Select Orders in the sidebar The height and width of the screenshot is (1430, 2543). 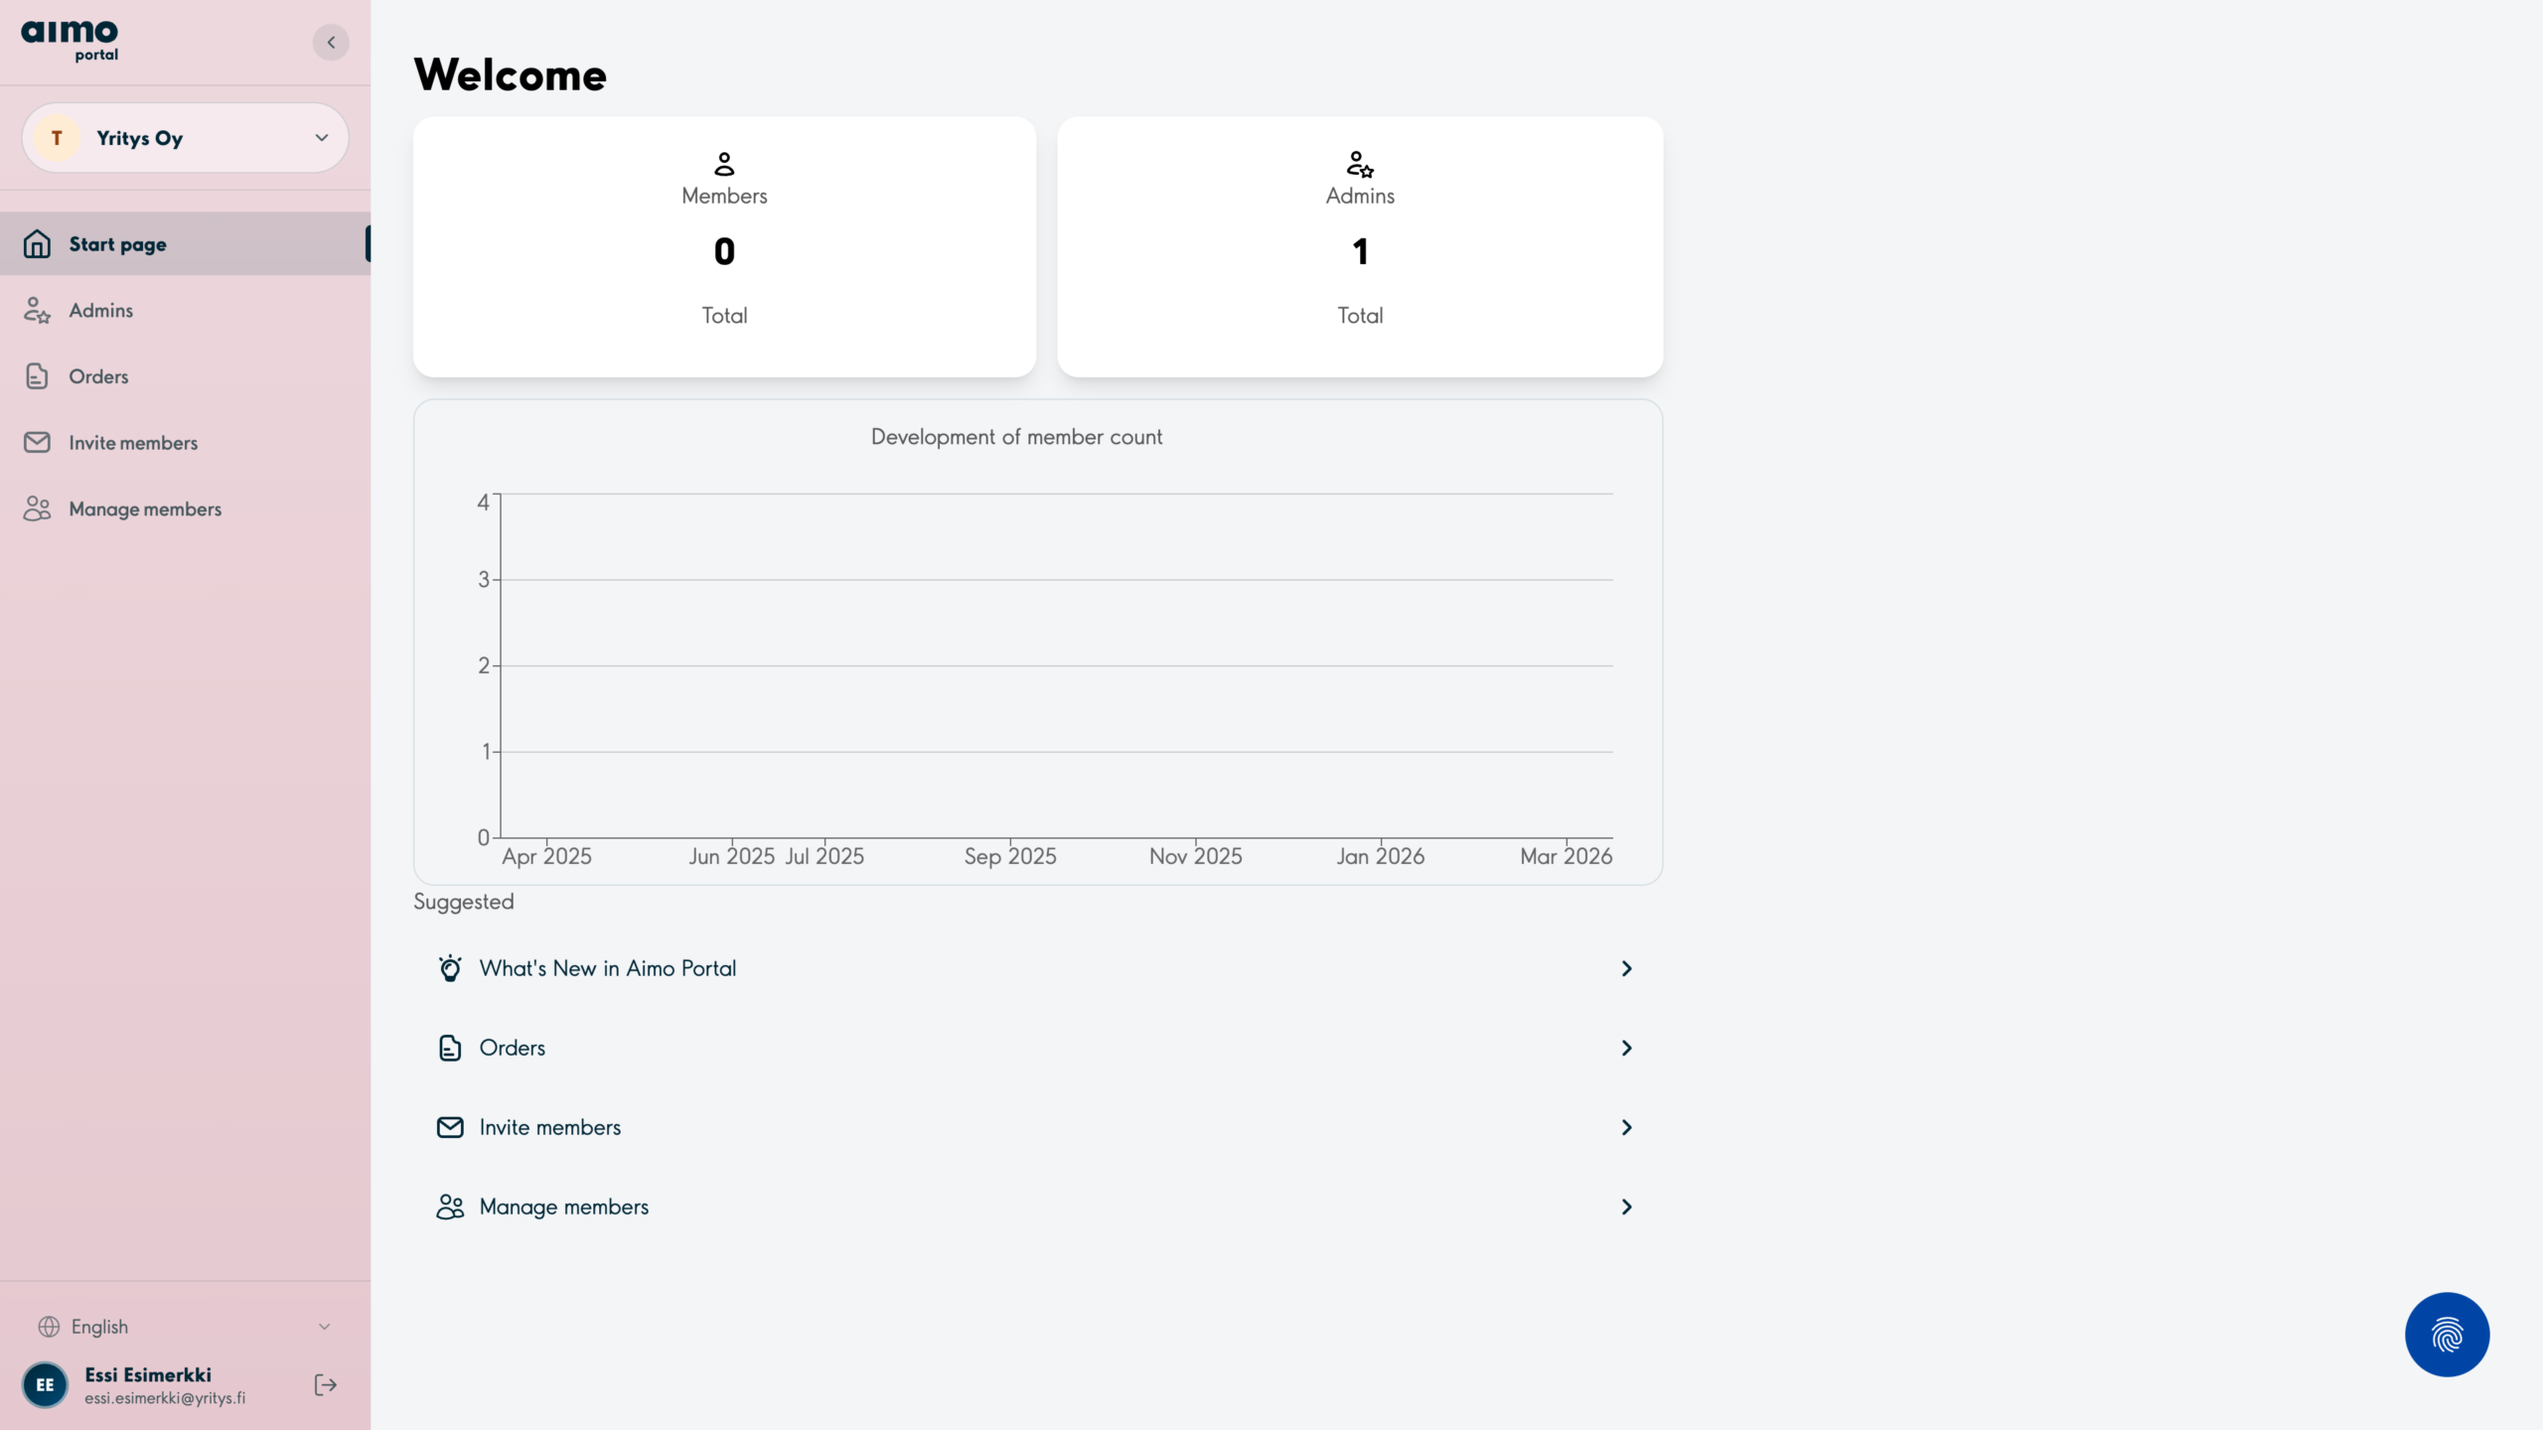(98, 376)
